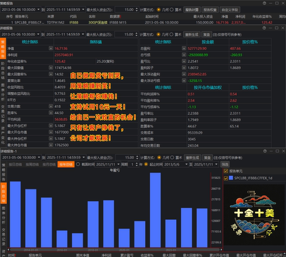Toggle the 报告单元 checkbox
The height and width of the screenshot is (257, 286).
[x=226, y=171]
